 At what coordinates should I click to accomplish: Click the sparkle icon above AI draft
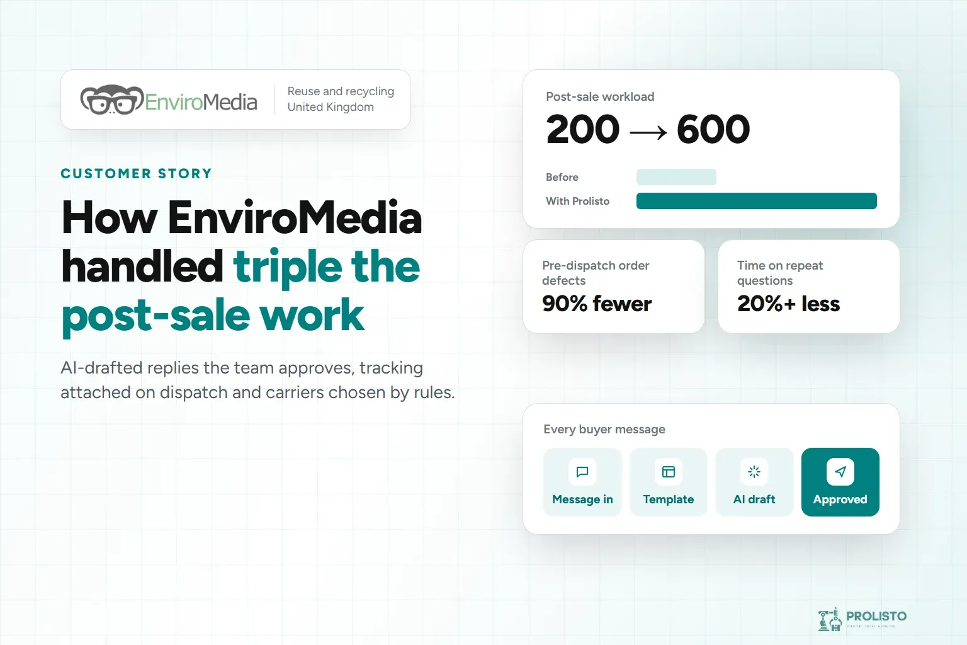pyautogui.click(x=754, y=472)
